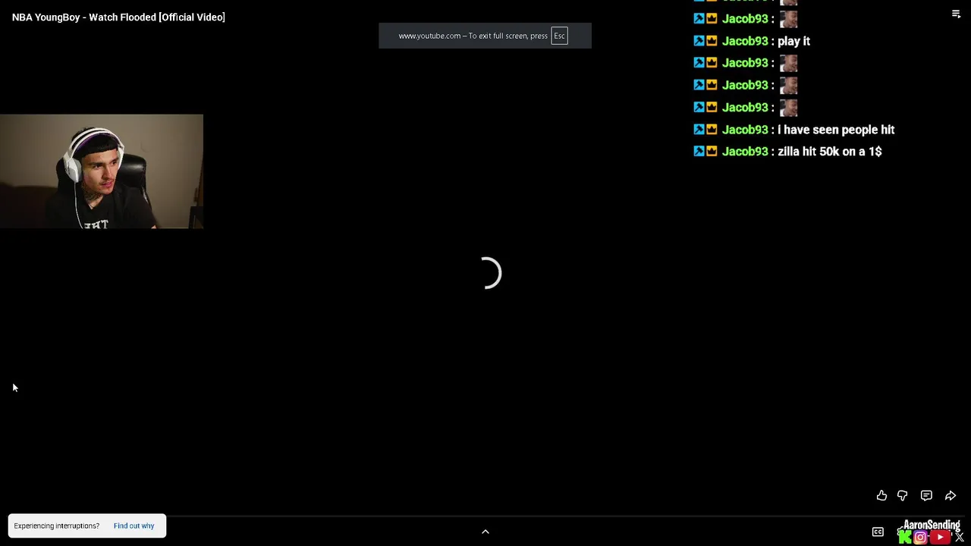Open the comments panel icon

click(x=926, y=495)
